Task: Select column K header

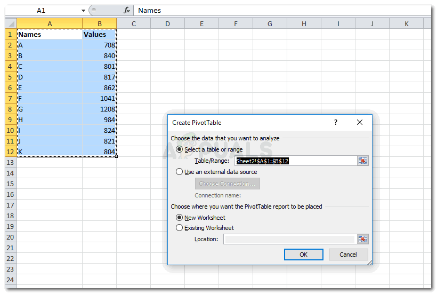Action: (406, 23)
